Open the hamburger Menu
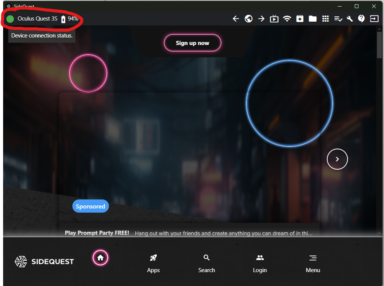 [313, 264]
